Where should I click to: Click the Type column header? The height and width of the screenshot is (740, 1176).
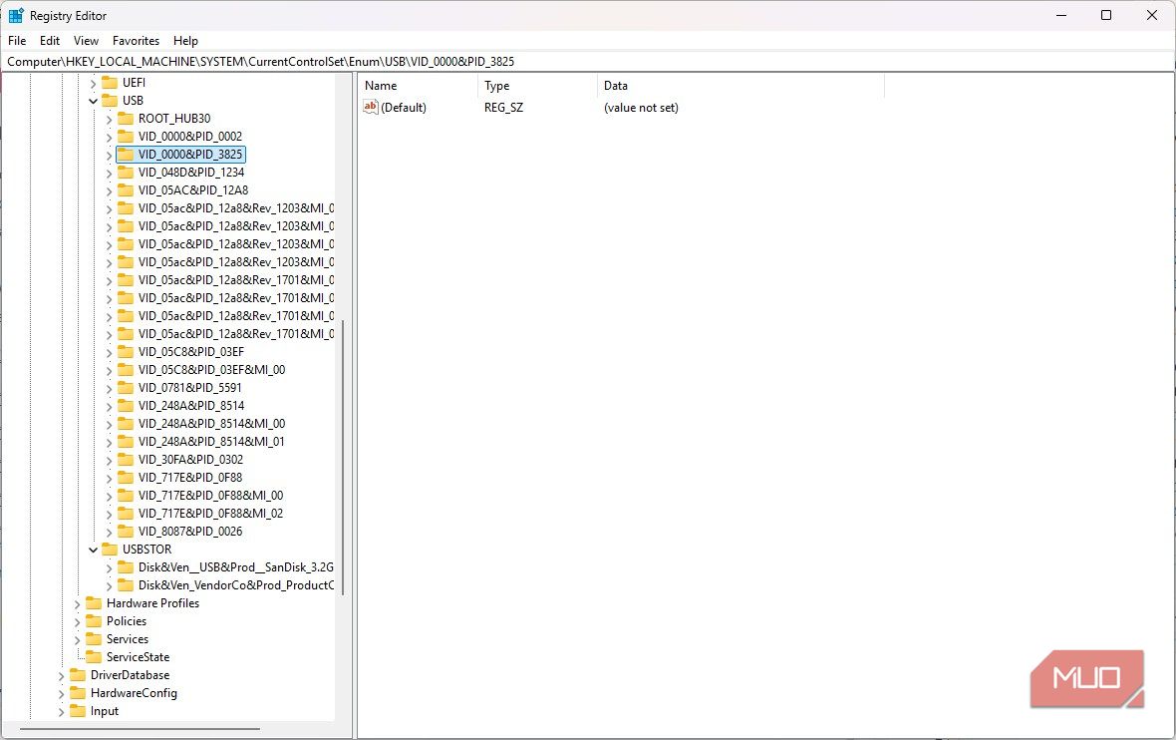[537, 86]
